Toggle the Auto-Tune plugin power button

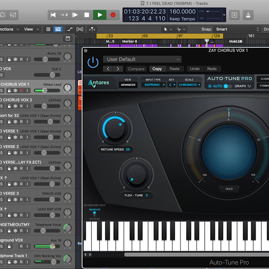point(93,62)
